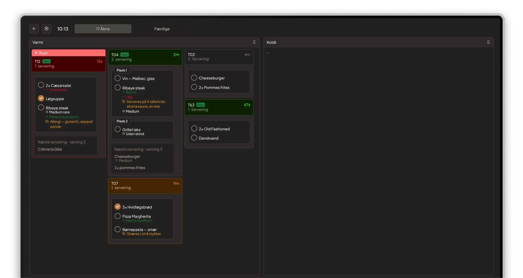The height and width of the screenshot is (278, 523).
Task: Check off Børnepasta – smør
Action: [x=118, y=229]
